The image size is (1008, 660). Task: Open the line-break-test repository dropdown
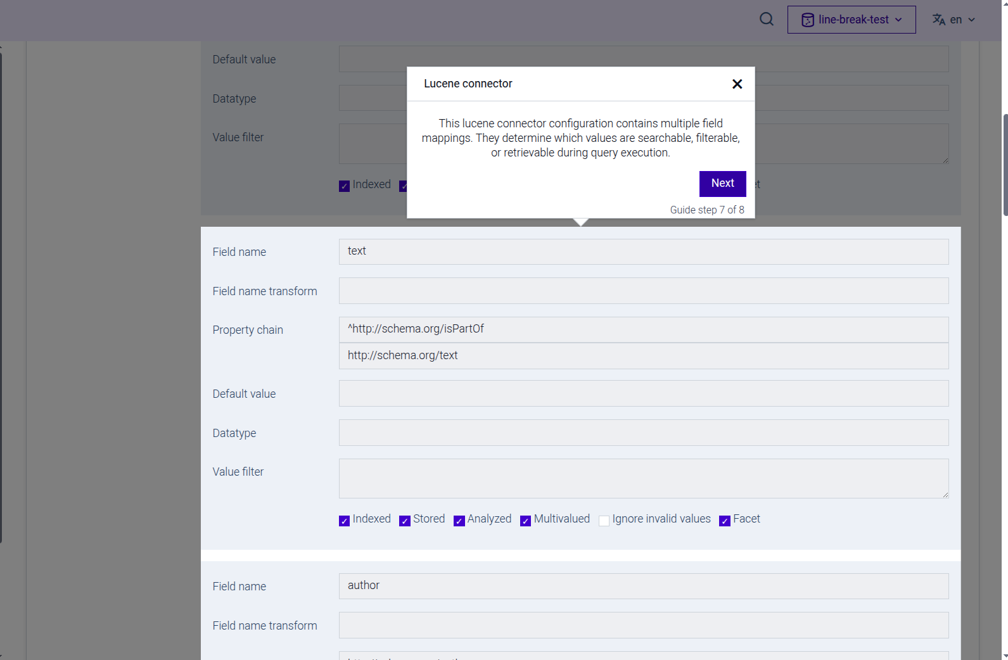[851, 20]
